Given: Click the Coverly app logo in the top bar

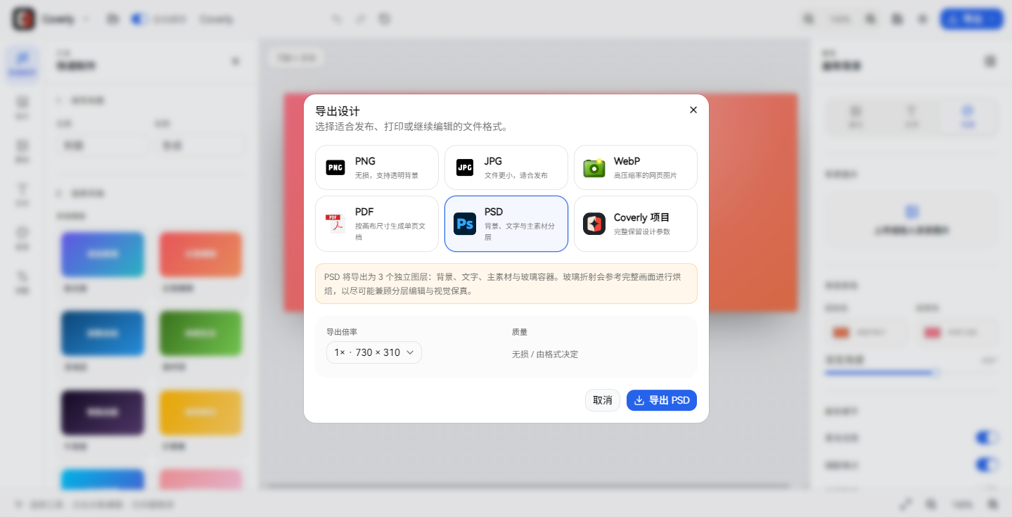Looking at the screenshot, I should coord(24,19).
